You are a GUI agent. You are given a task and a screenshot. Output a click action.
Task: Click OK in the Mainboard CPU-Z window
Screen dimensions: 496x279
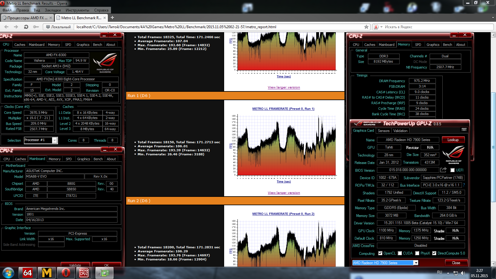(106, 265)
